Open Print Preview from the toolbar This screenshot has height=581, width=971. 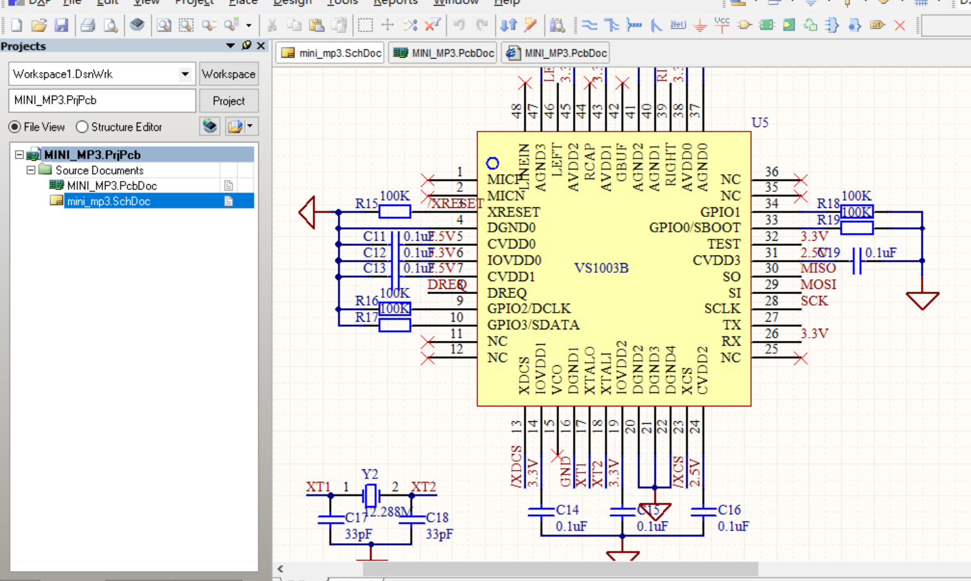pyautogui.click(x=111, y=25)
